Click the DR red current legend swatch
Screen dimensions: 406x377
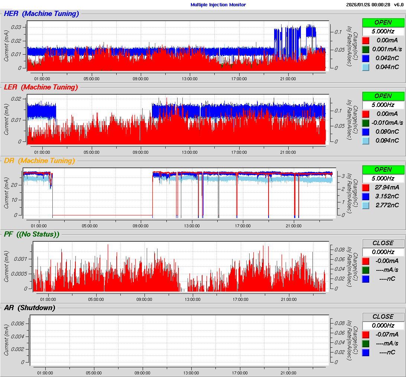pyautogui.click(x=366, y=187)
